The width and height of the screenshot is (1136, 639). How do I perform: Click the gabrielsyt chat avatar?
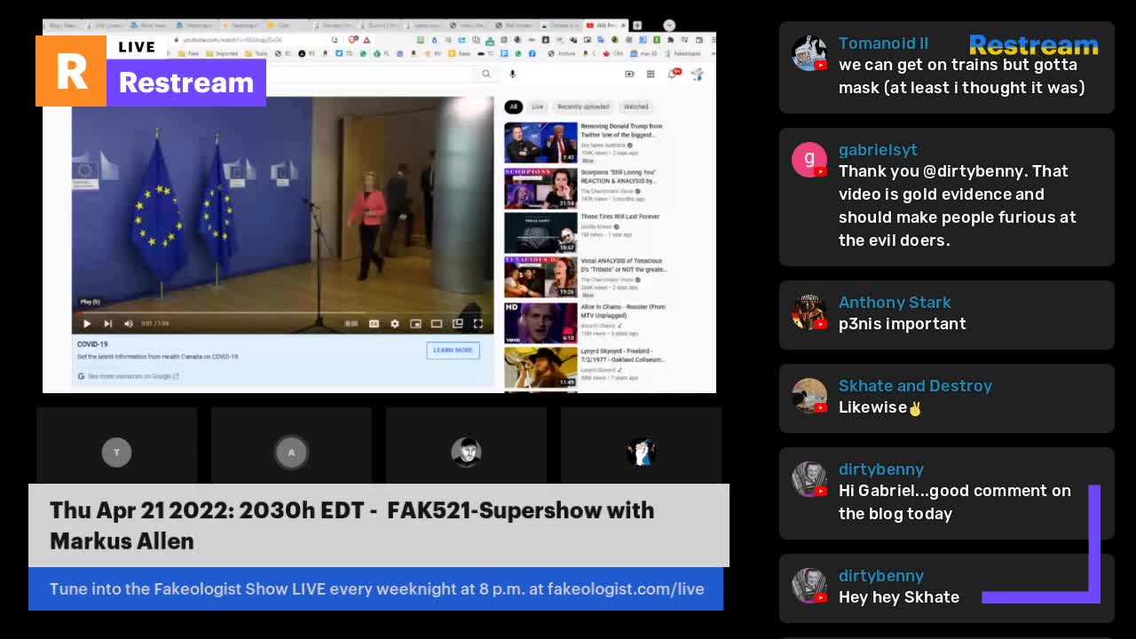click(x=809, y=160)
